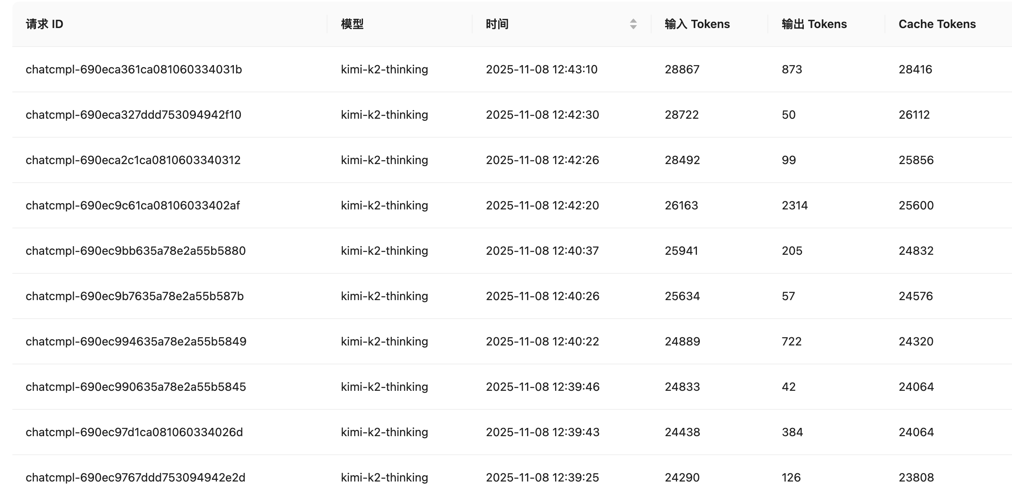Open request chatcmpl-690ec994635a78e2a55b5849
The image size is (1012, 498).
136,341
